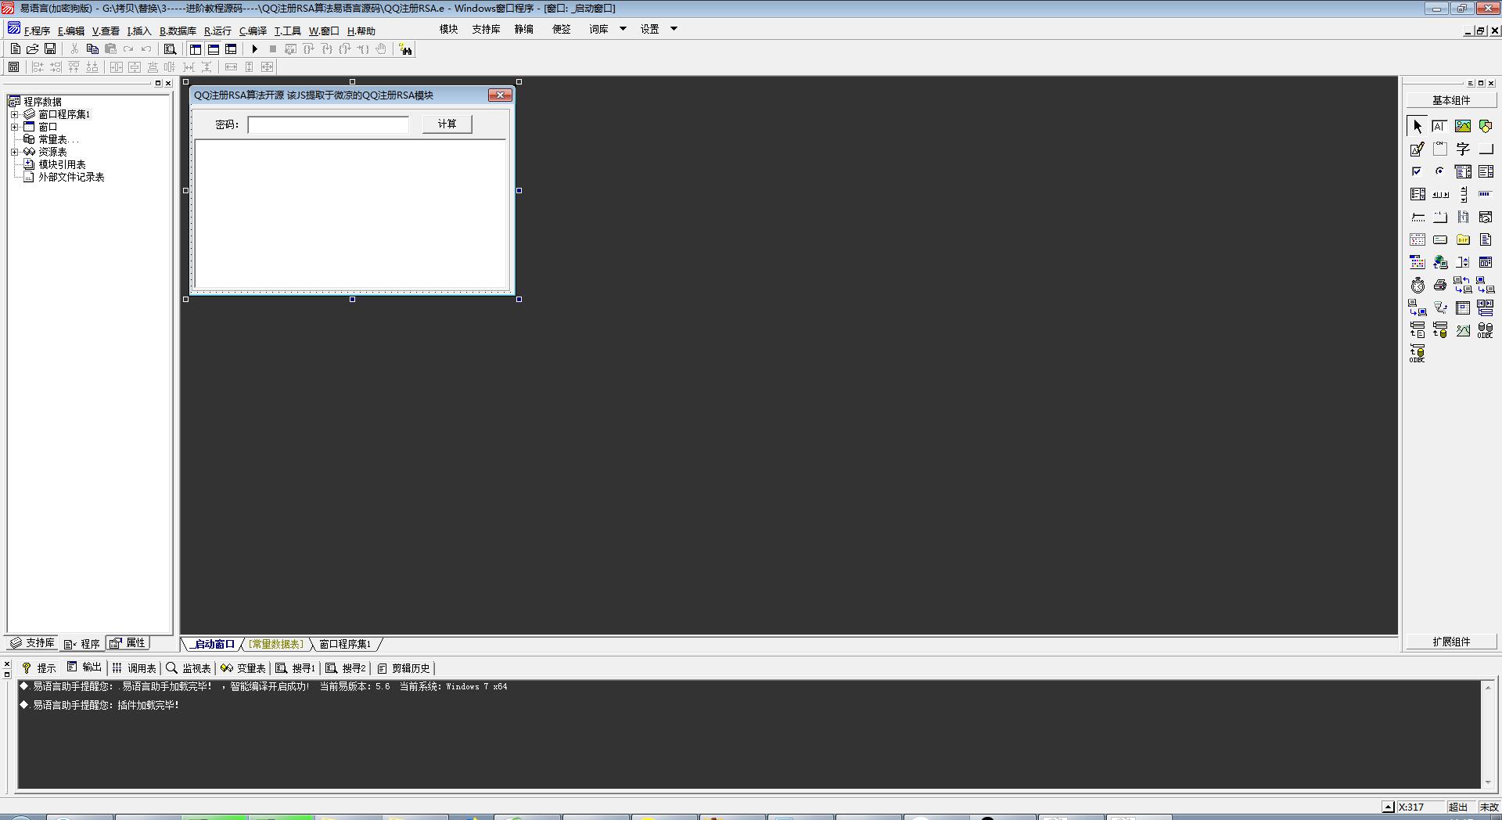
Task: Click the 密码 input field on the form
Action: coord(328,124)
